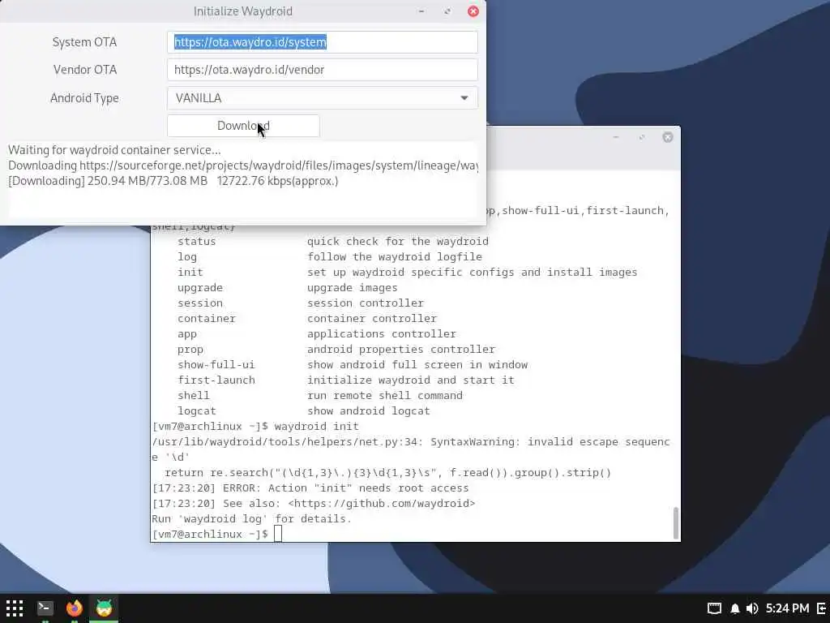Screen dimensions: 830x623
Task: Click 'container controller' text in terminal
Action: (371, 318)
